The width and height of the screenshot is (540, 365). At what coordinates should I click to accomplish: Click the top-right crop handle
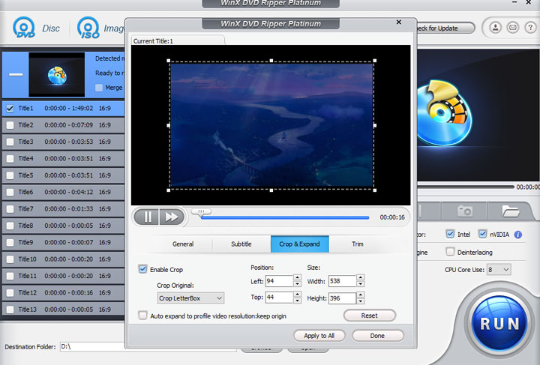click(375, 61)
